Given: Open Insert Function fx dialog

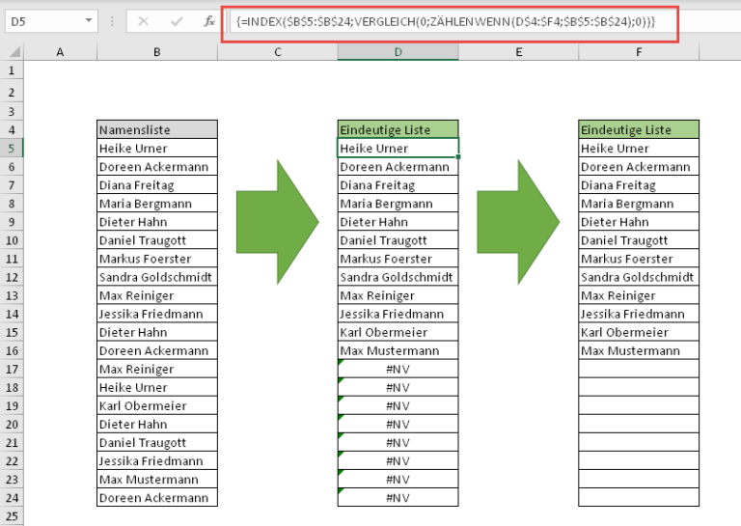Looking at the screenshot, I should click(208, 20).
